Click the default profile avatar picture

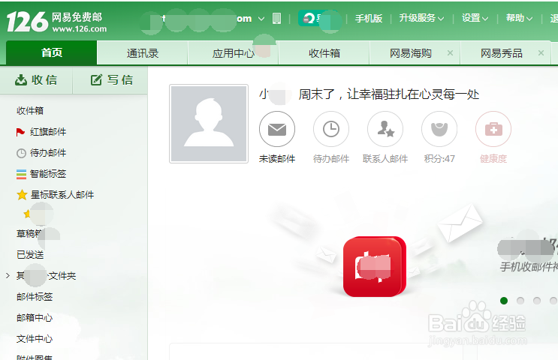(209, 124)
